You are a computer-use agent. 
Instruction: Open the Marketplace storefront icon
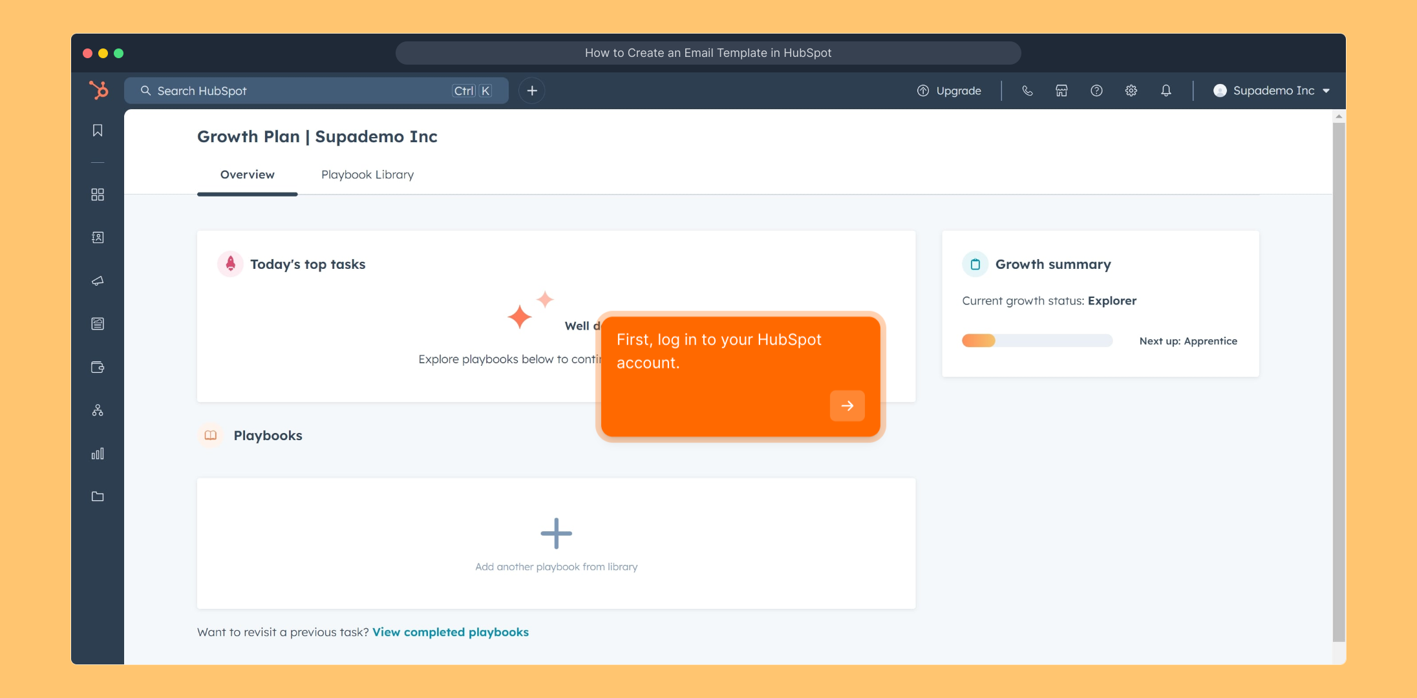(x=1061, y=90)
